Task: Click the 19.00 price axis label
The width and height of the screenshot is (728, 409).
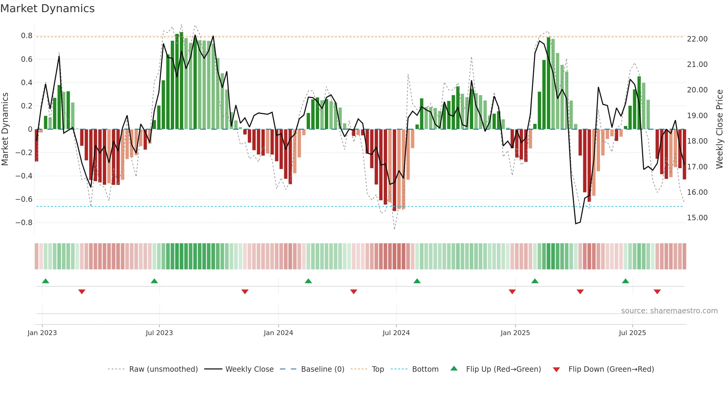Action: point(697,115)
